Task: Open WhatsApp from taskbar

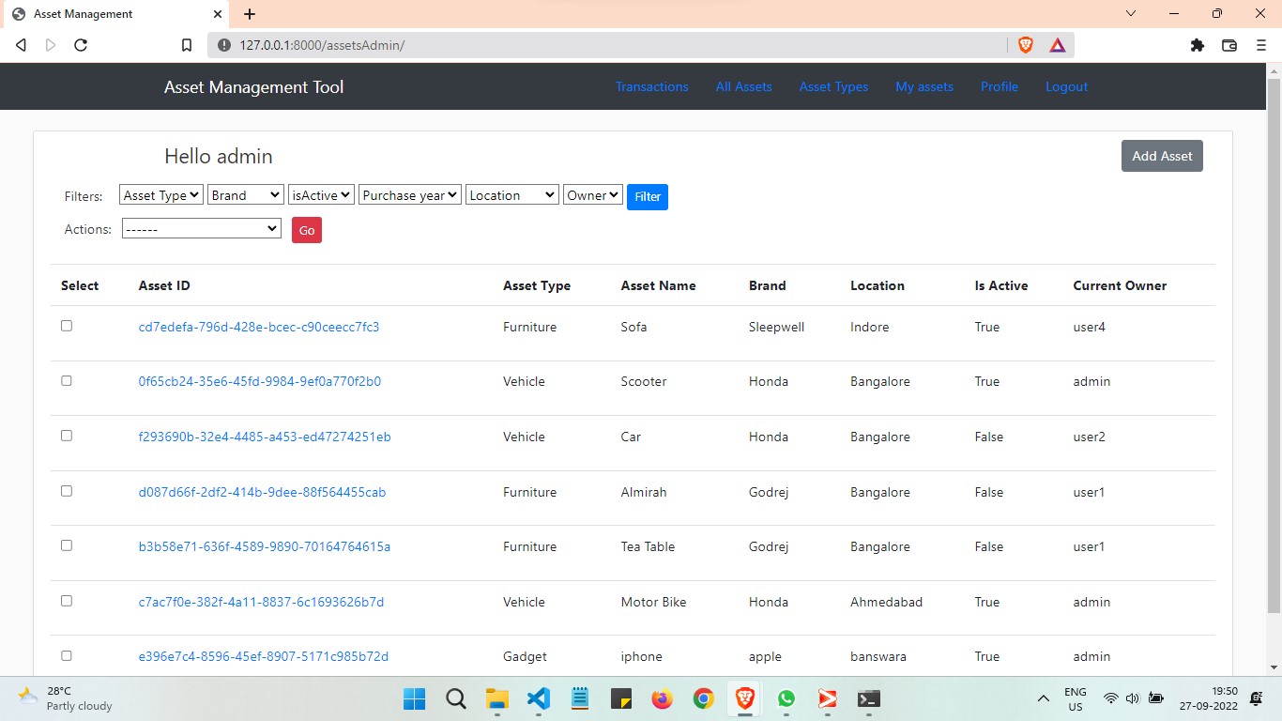Action: pyautogui.click(x=786, y=698)
